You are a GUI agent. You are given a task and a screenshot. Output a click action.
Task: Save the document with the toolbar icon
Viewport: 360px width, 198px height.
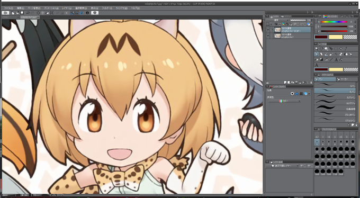22,13
